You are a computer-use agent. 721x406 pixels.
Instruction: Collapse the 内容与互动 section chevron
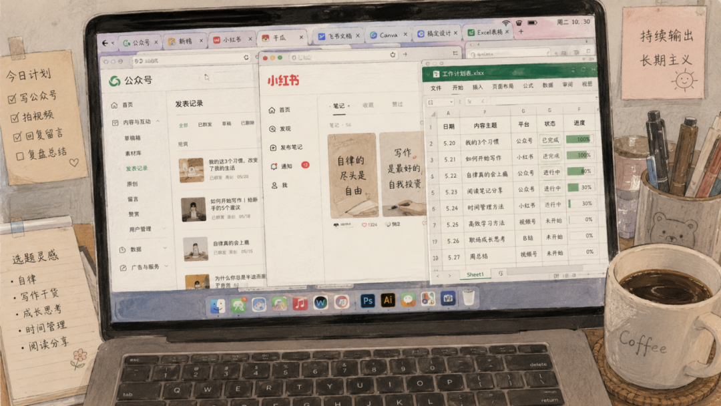click(158, 122)
